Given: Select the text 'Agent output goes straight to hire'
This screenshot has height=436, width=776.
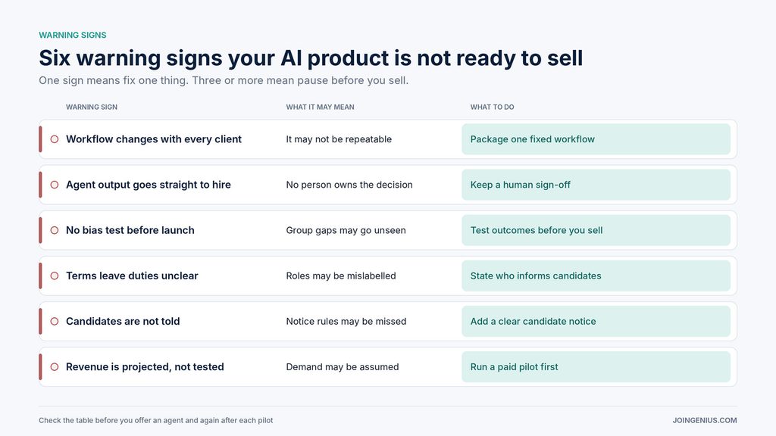Looking at the screenshot, I should click(149, 185).
